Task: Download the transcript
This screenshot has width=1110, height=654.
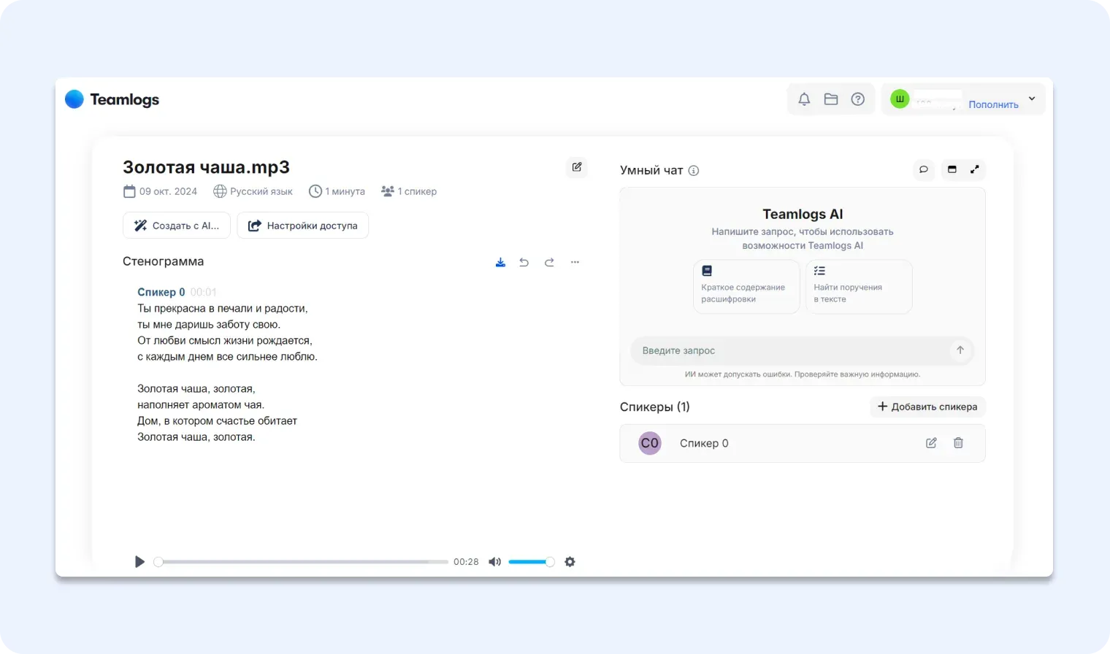Action: pos(500,262)
